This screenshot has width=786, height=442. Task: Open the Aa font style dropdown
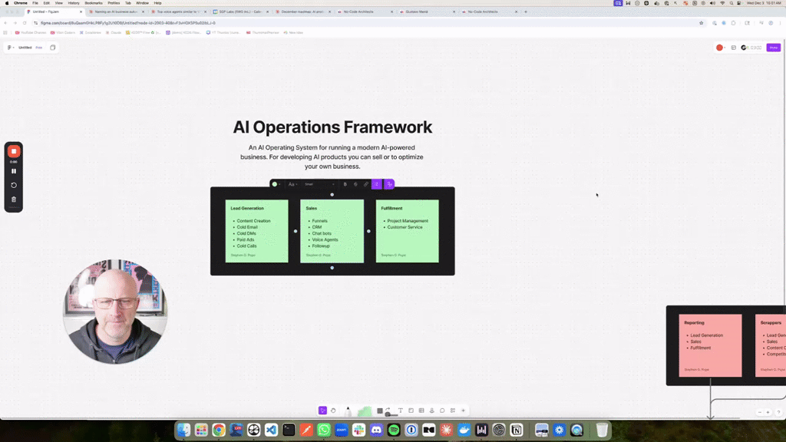pos(292,184)
